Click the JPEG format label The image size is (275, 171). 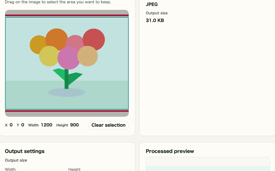pos(152,4)
